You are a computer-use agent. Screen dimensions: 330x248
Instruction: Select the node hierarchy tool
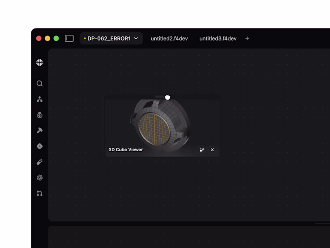pos(40,99)
